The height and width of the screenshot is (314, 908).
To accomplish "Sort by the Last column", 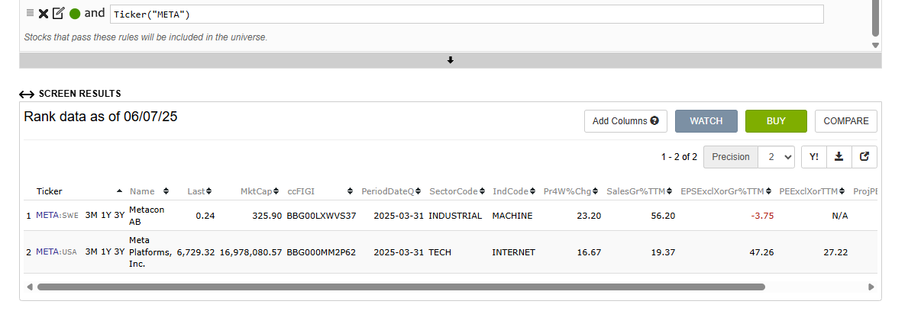I will (x=200, y=191).
